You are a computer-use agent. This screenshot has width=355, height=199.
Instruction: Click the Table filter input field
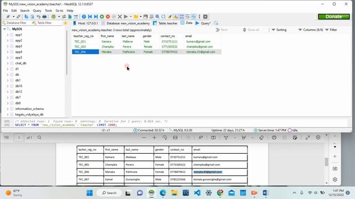click(x=47, y=23)
